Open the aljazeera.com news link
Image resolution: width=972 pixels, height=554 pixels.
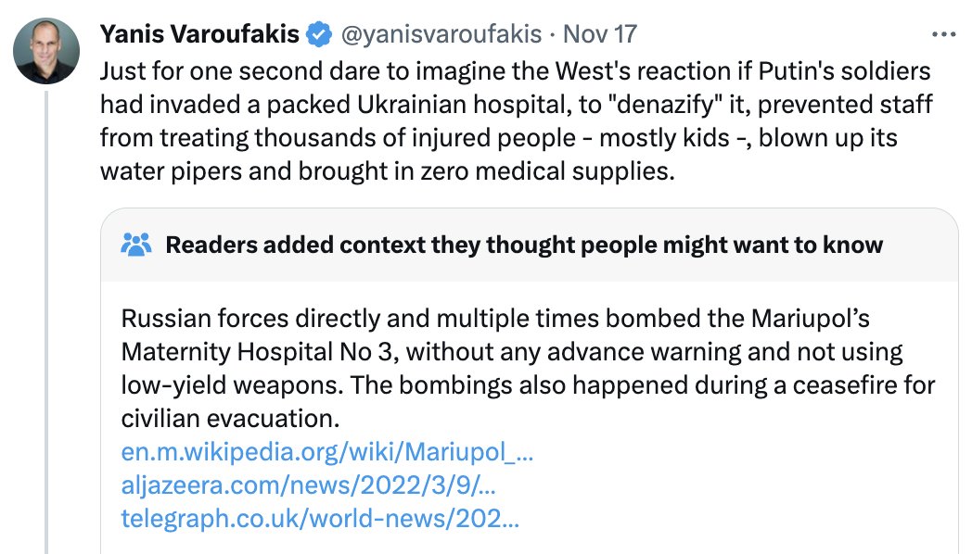(x=312, y=485)
